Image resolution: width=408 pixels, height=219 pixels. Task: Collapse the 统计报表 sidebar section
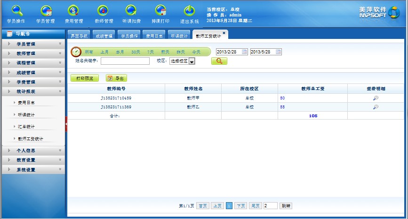click(33, 91)
